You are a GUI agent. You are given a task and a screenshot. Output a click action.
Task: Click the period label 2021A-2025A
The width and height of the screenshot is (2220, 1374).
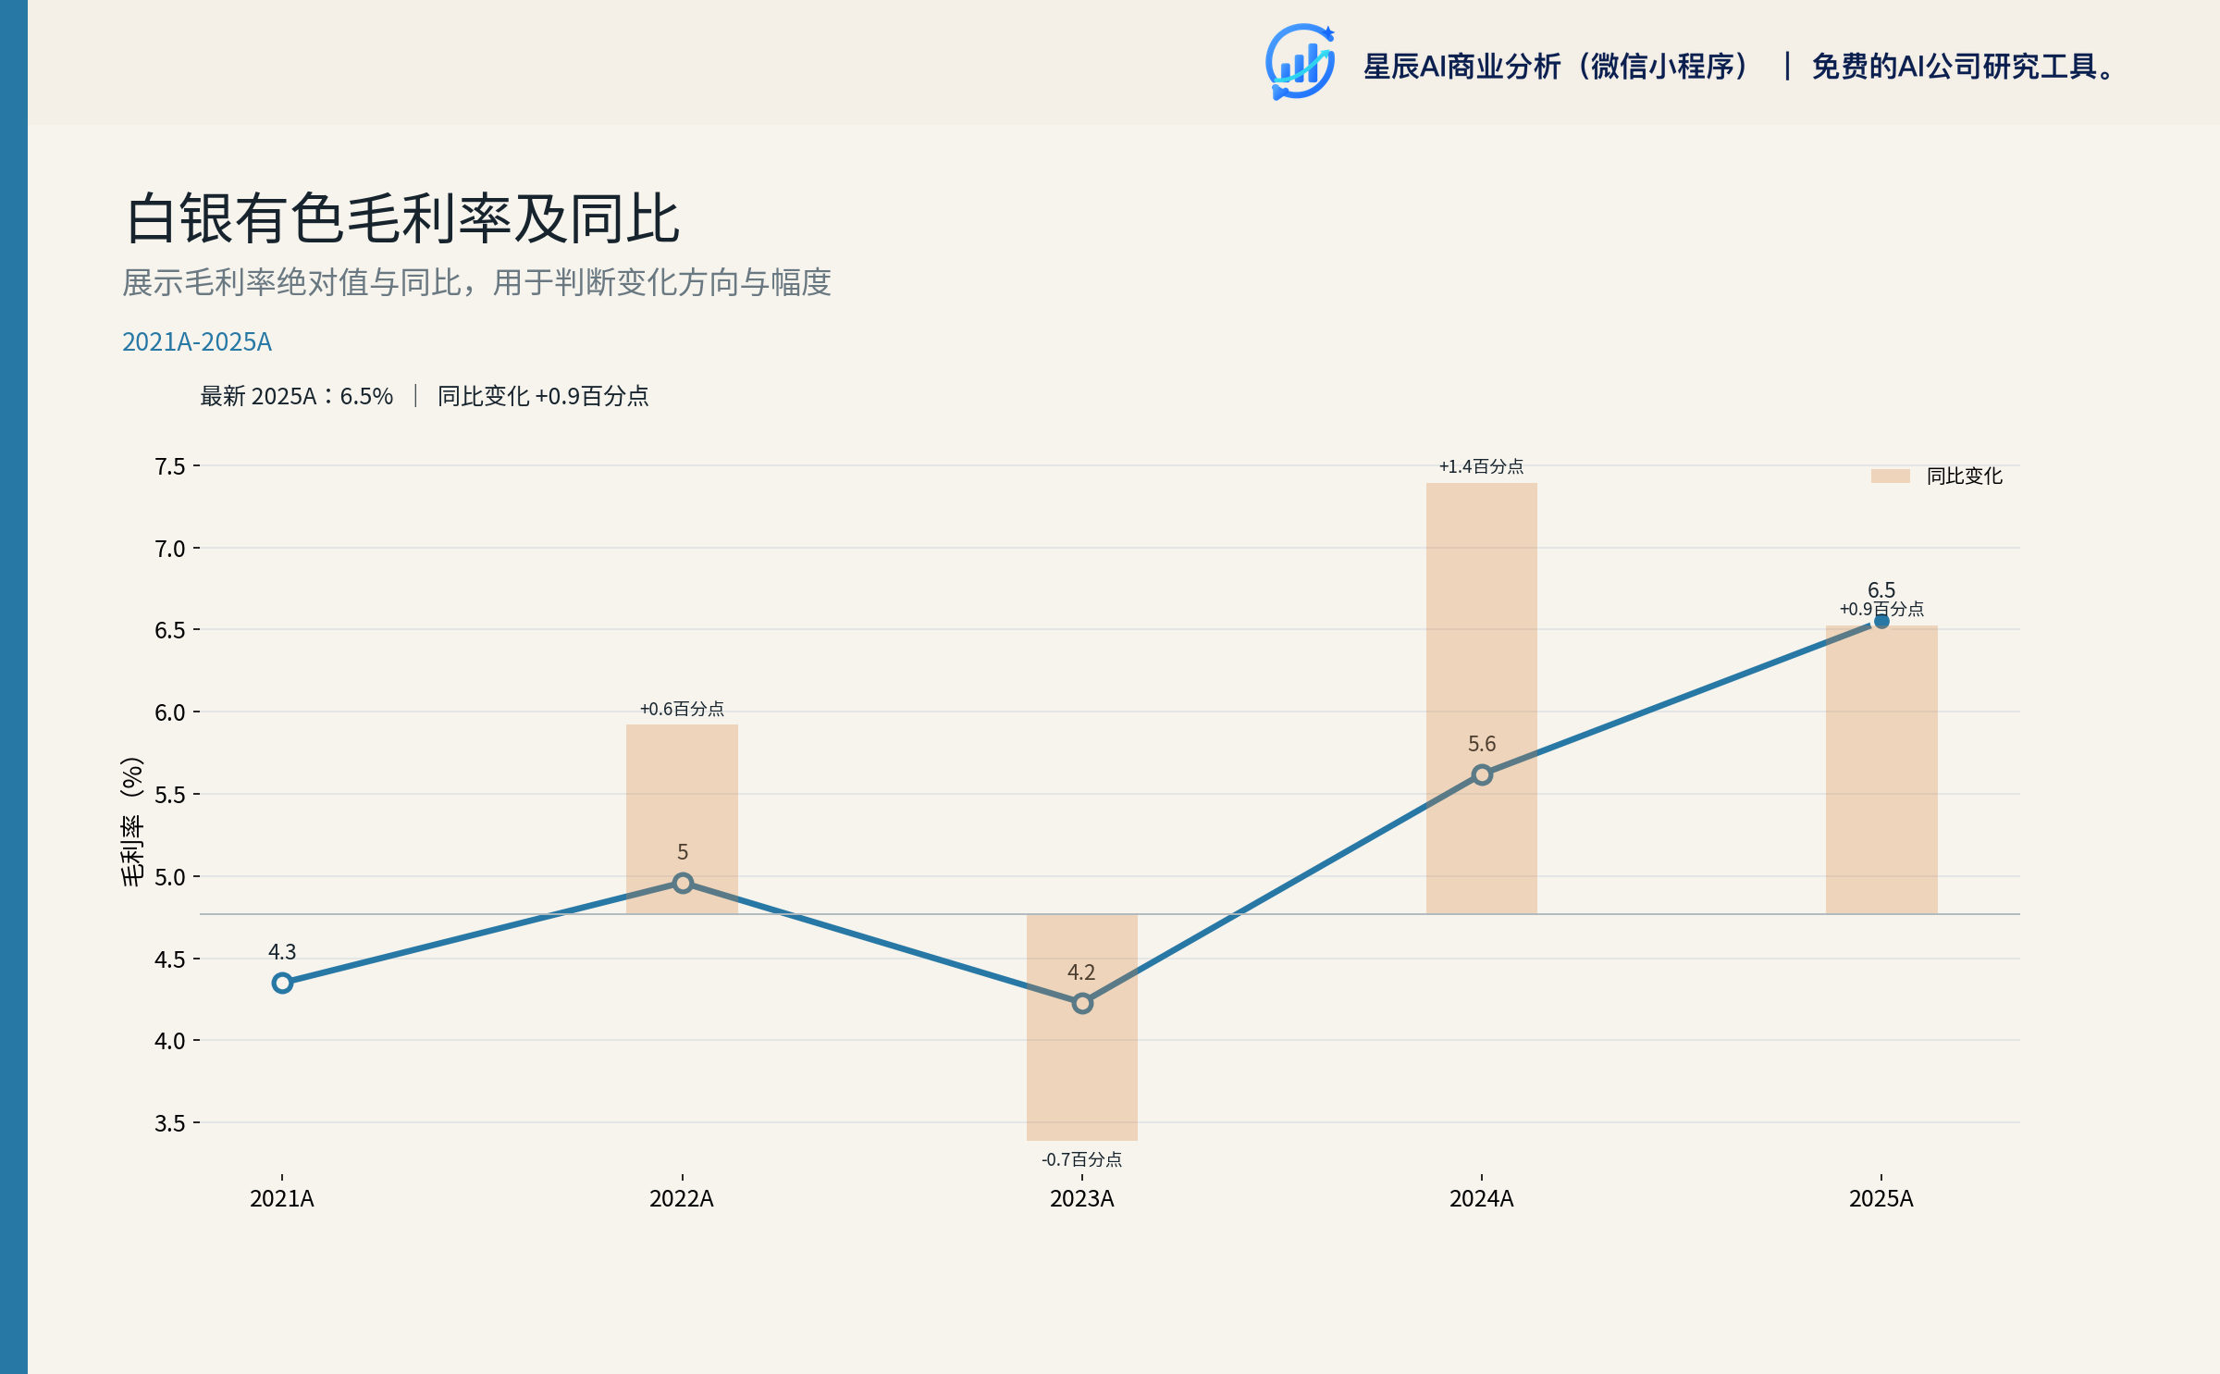197,341
